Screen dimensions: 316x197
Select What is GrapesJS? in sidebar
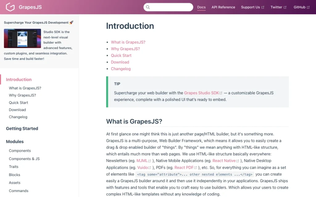point(25,88)
